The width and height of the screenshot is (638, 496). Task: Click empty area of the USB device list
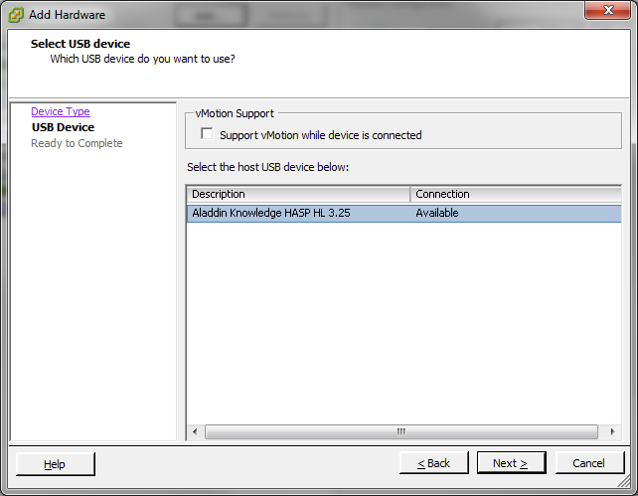click(x=403, y=323)
